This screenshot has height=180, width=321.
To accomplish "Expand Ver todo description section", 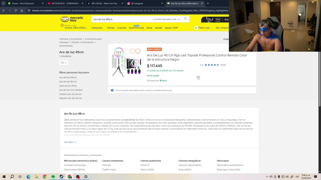I will (x=70, y=142).
